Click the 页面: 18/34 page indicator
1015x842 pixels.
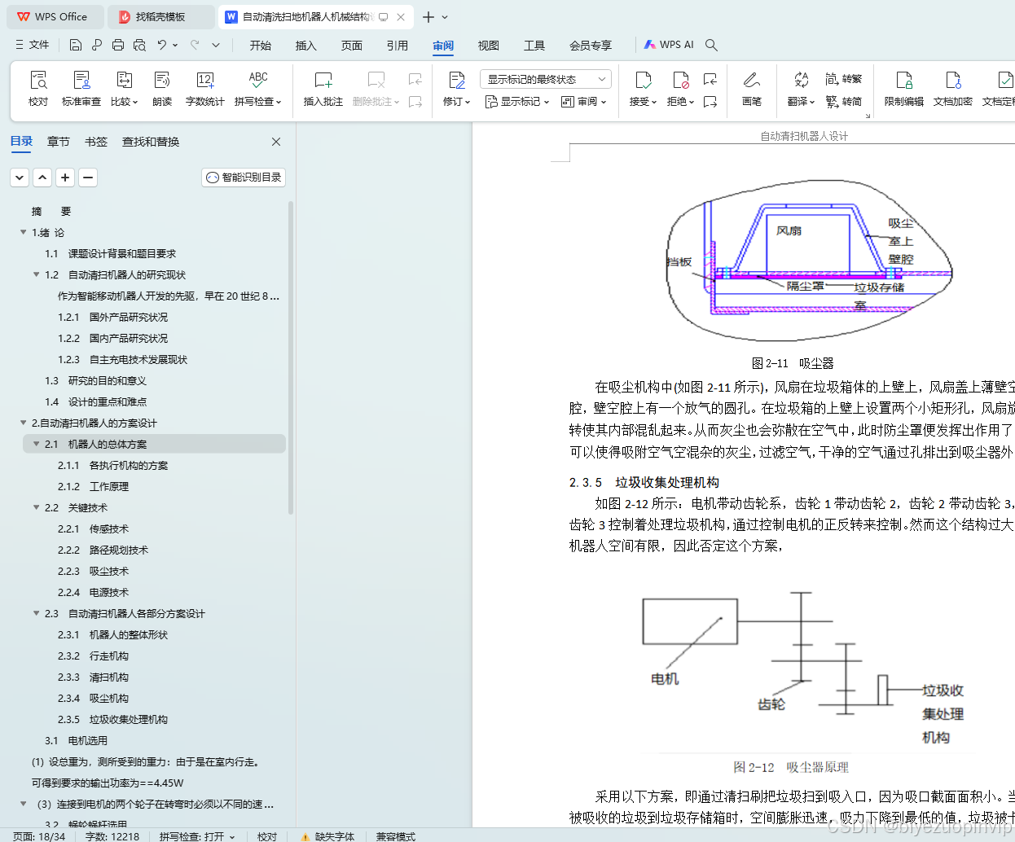pyautogui.click(x=39, y=836)
